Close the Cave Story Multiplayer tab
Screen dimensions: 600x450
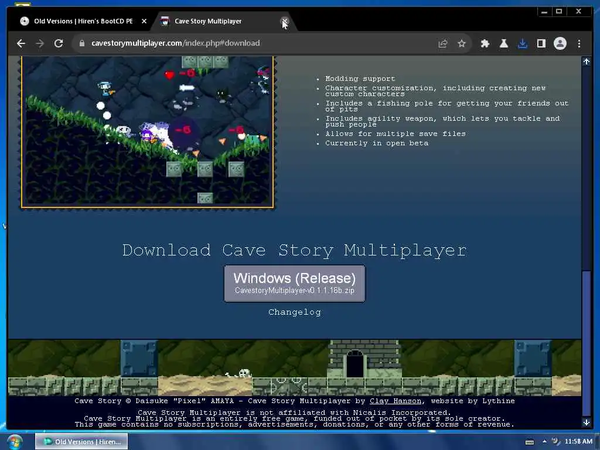click(284, 21)
